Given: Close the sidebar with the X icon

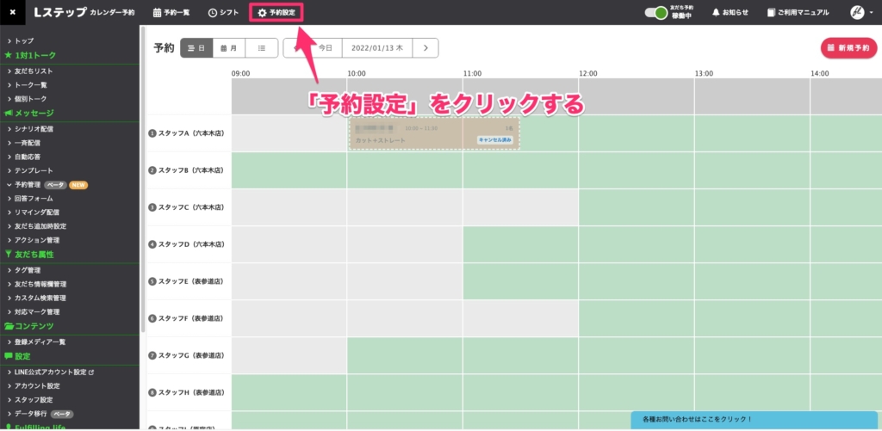Looking at the screenshot, I should coord(12,13).
